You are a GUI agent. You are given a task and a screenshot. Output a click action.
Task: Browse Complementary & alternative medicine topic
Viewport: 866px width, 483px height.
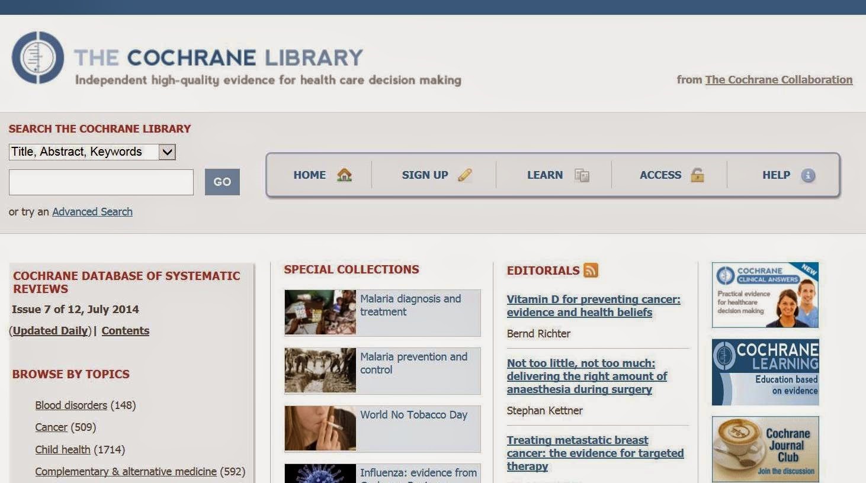(x=126, y=471)
